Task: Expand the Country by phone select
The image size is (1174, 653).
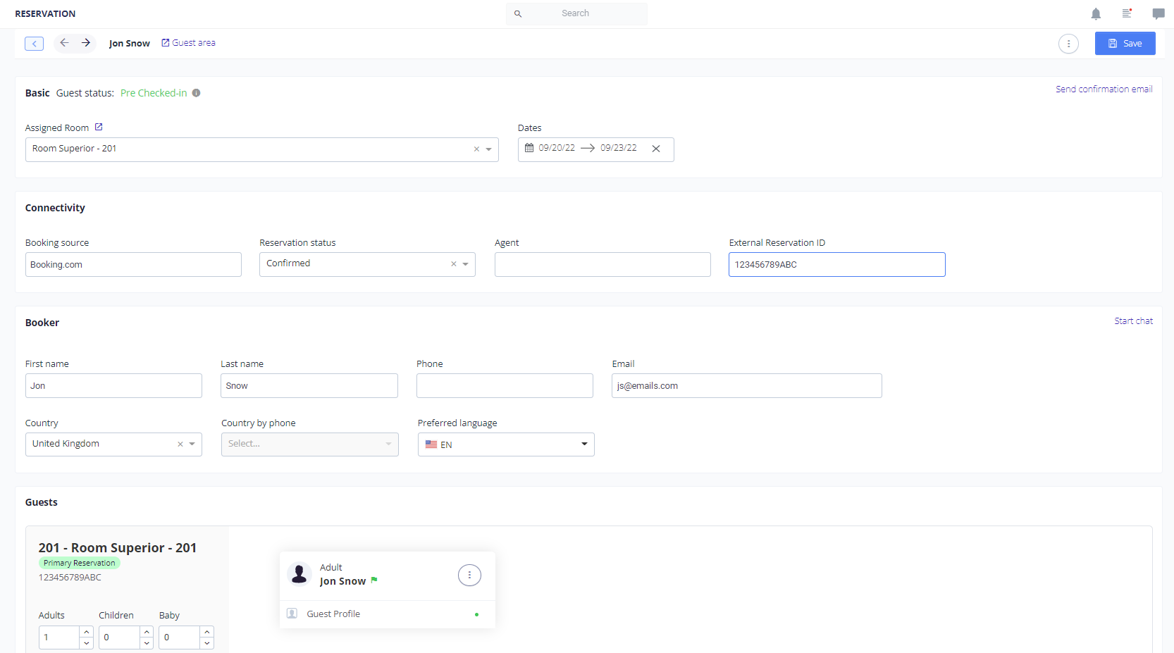Action: pos(388,444)
